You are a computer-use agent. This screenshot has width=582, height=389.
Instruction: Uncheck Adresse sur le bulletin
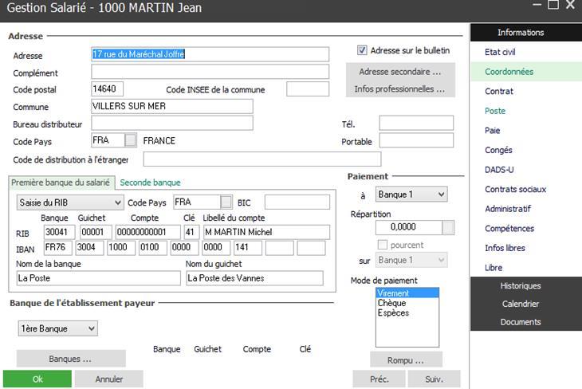pyautogui.click(x=362, y=50)
